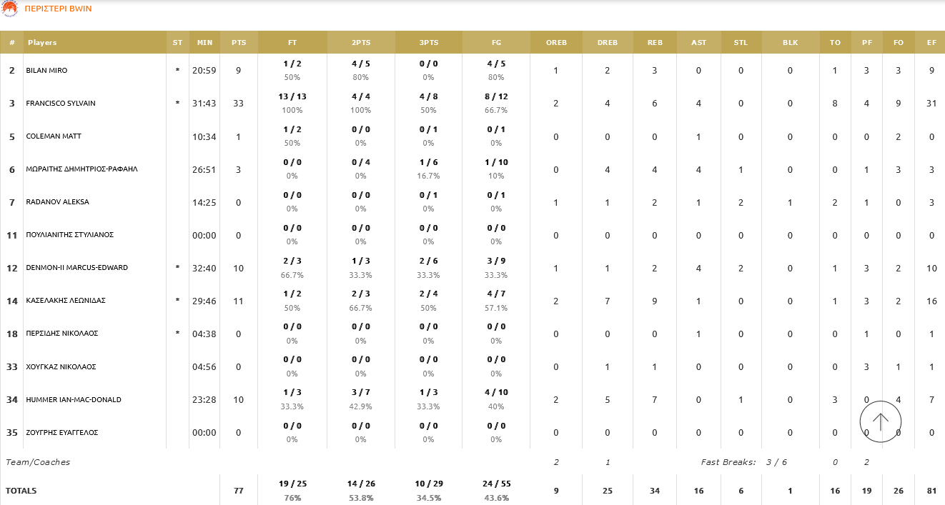The height and width of the screenshot is (505, 945).
Task: Click the 3PTS column header
Action: click(429, 43)
